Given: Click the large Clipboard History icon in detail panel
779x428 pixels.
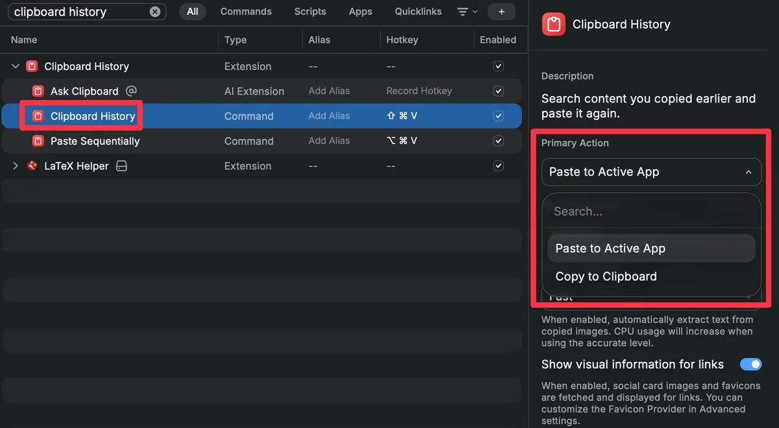Looking at the screenshot, I should tap(554, 25).
